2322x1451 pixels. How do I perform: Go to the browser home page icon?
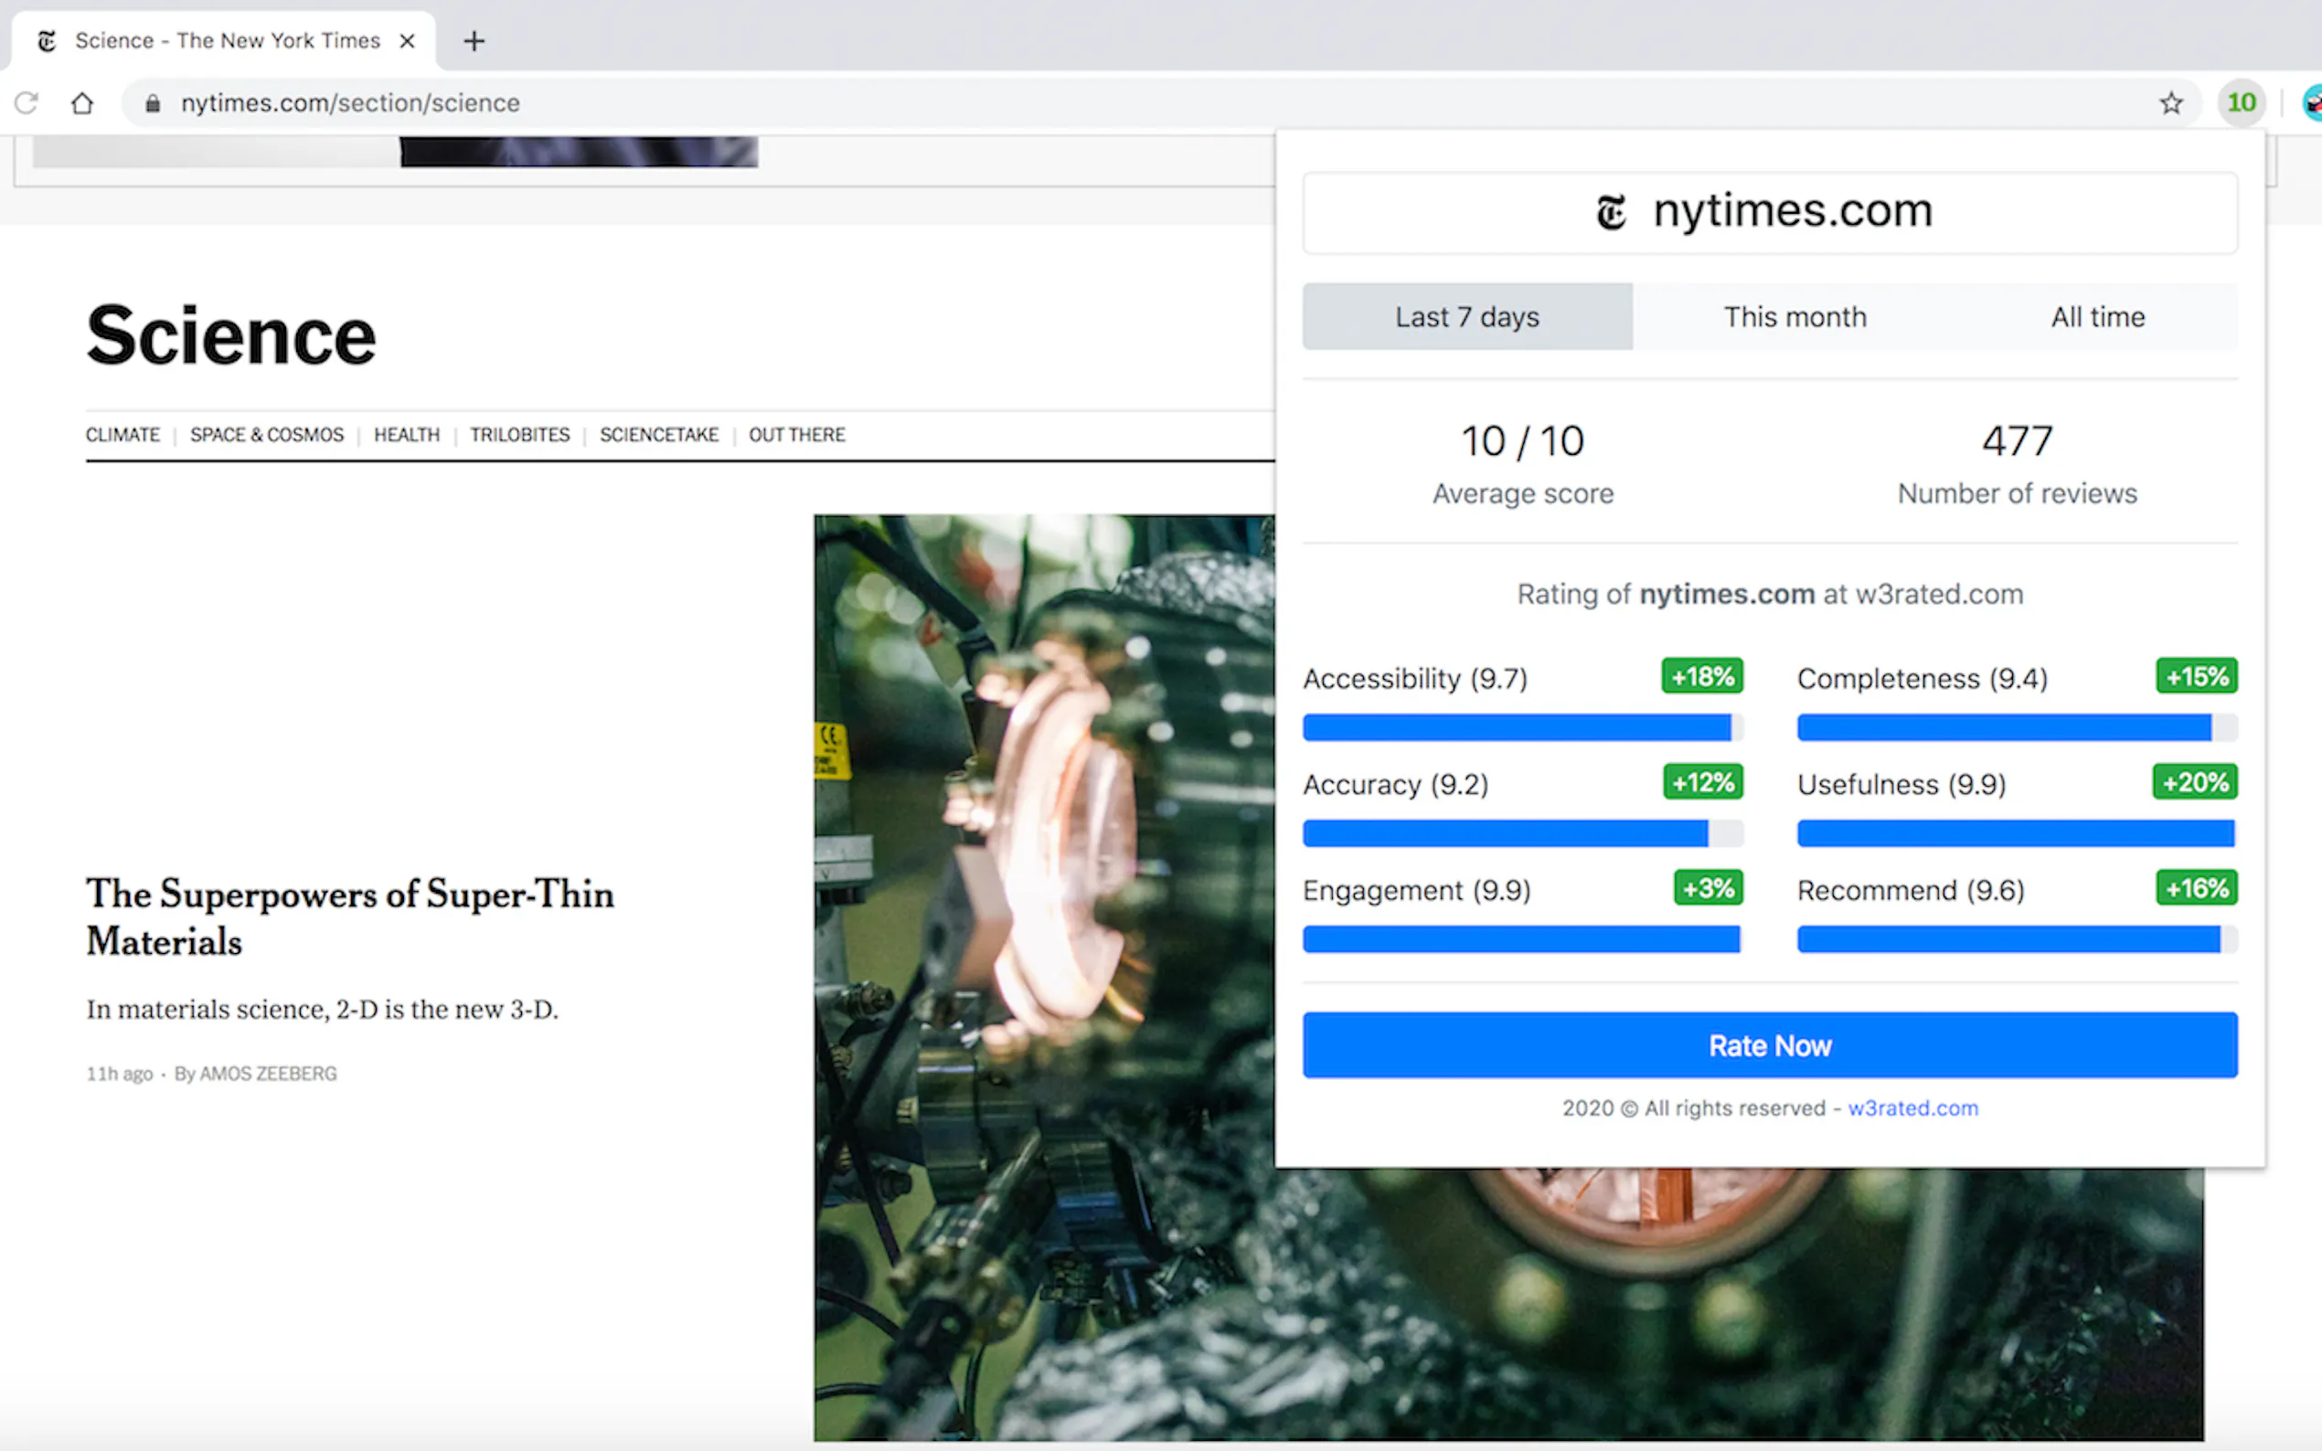(82, 102)
